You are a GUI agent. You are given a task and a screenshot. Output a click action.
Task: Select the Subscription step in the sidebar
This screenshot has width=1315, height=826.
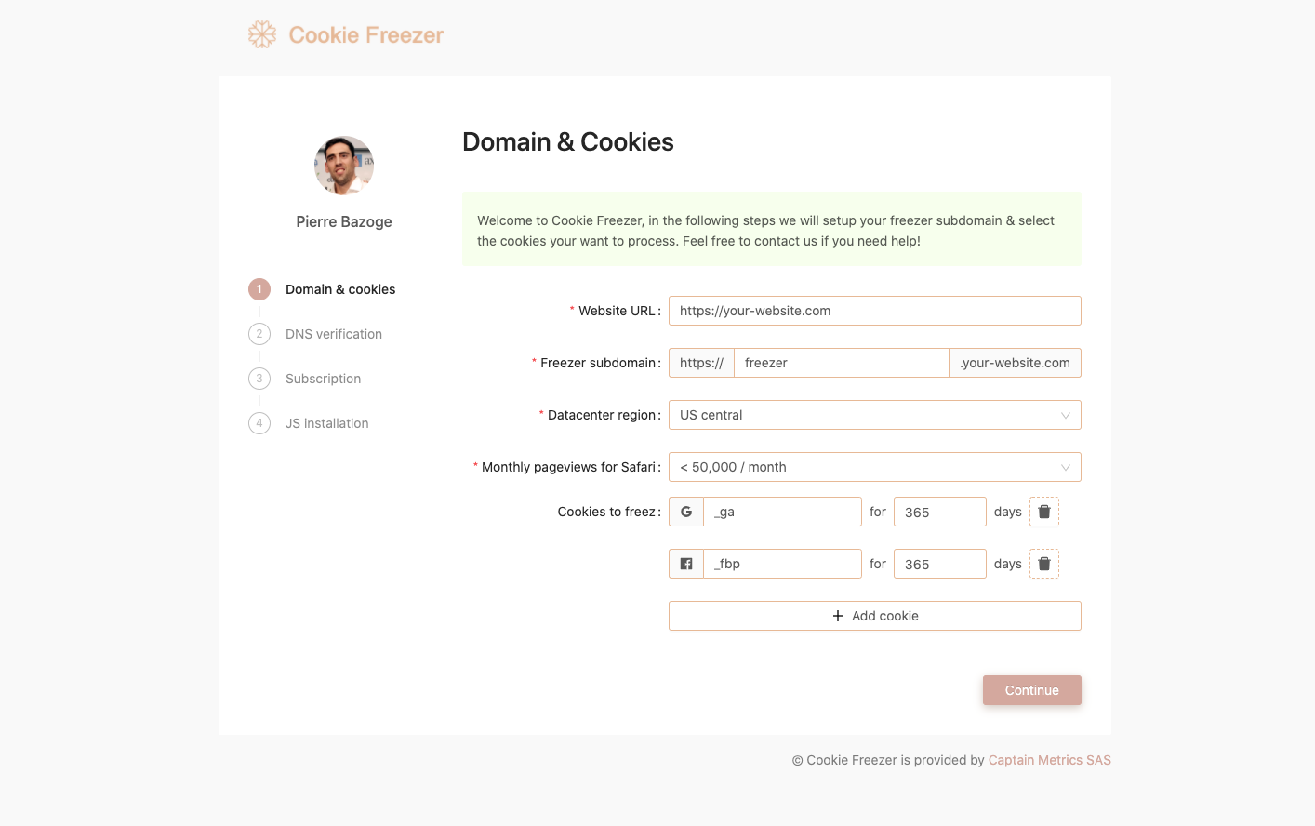click(x=323, y=379)
